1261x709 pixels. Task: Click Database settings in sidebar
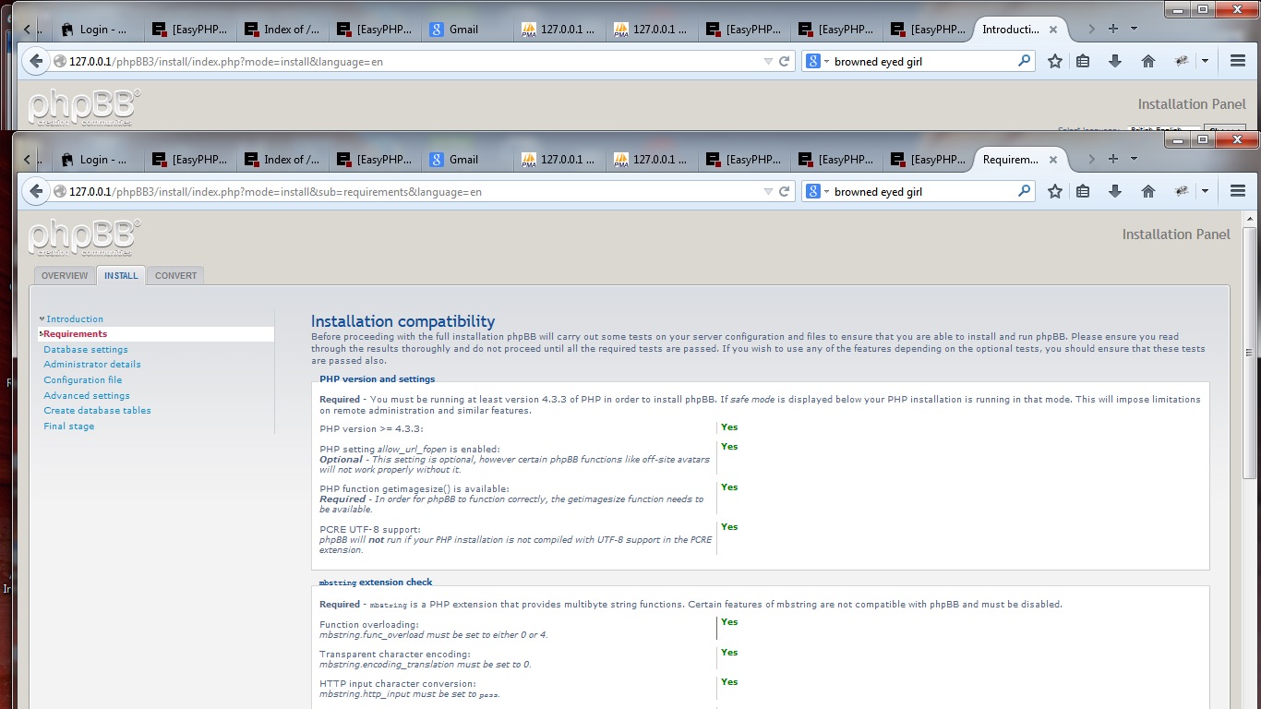point(86,350)
